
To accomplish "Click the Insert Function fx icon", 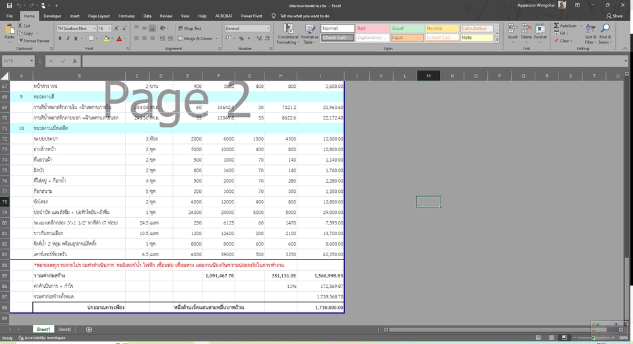I will click(x=75, y=61).
